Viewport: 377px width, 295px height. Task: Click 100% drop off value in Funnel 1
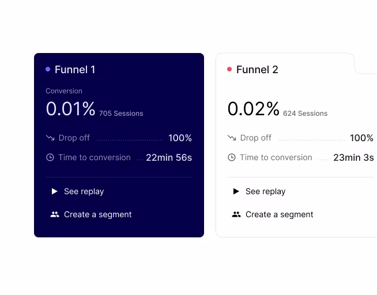(180, 138)
